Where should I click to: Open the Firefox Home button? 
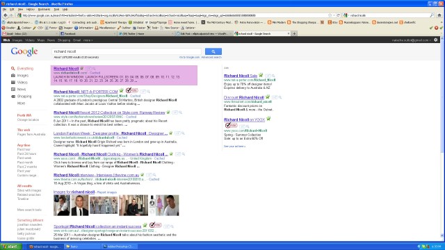[439, 15]
